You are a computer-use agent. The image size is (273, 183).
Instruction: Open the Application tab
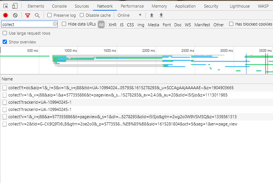click(x=185, y=6)
